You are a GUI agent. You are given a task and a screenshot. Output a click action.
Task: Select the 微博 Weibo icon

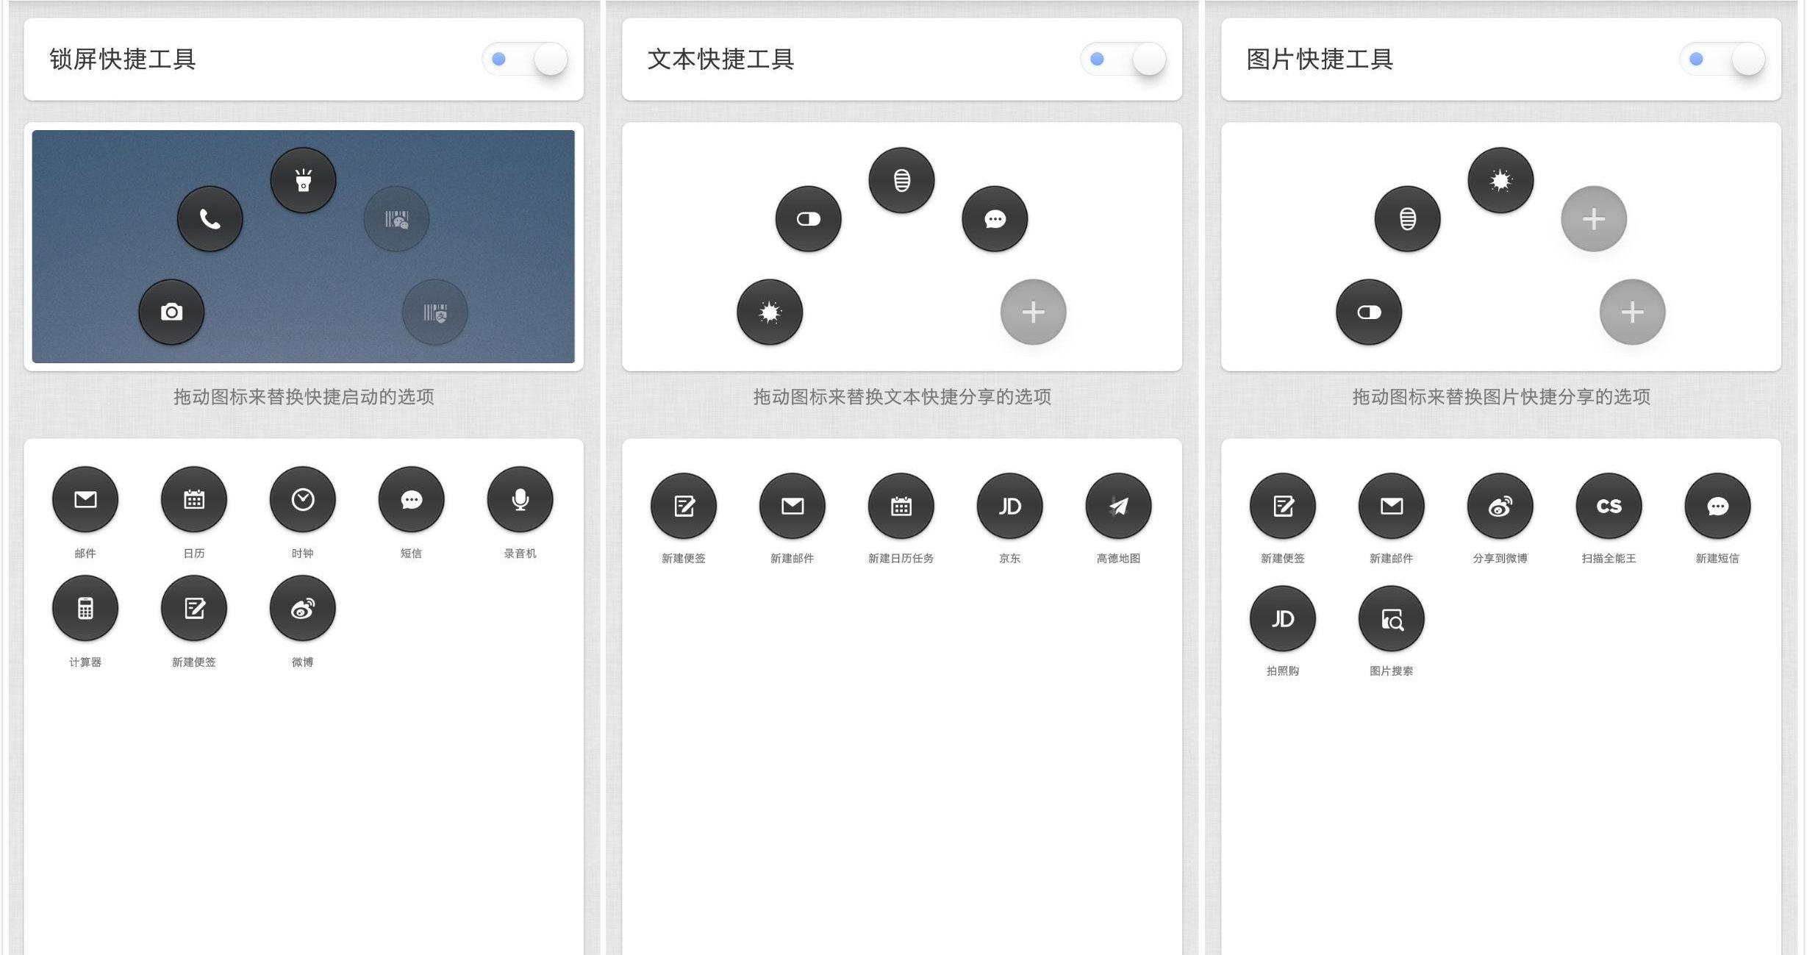click(303, 608)
